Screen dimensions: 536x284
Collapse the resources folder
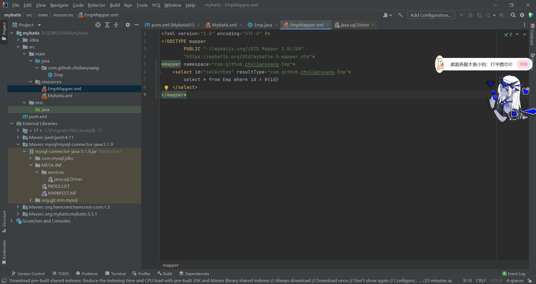click(x=31, y=82)
